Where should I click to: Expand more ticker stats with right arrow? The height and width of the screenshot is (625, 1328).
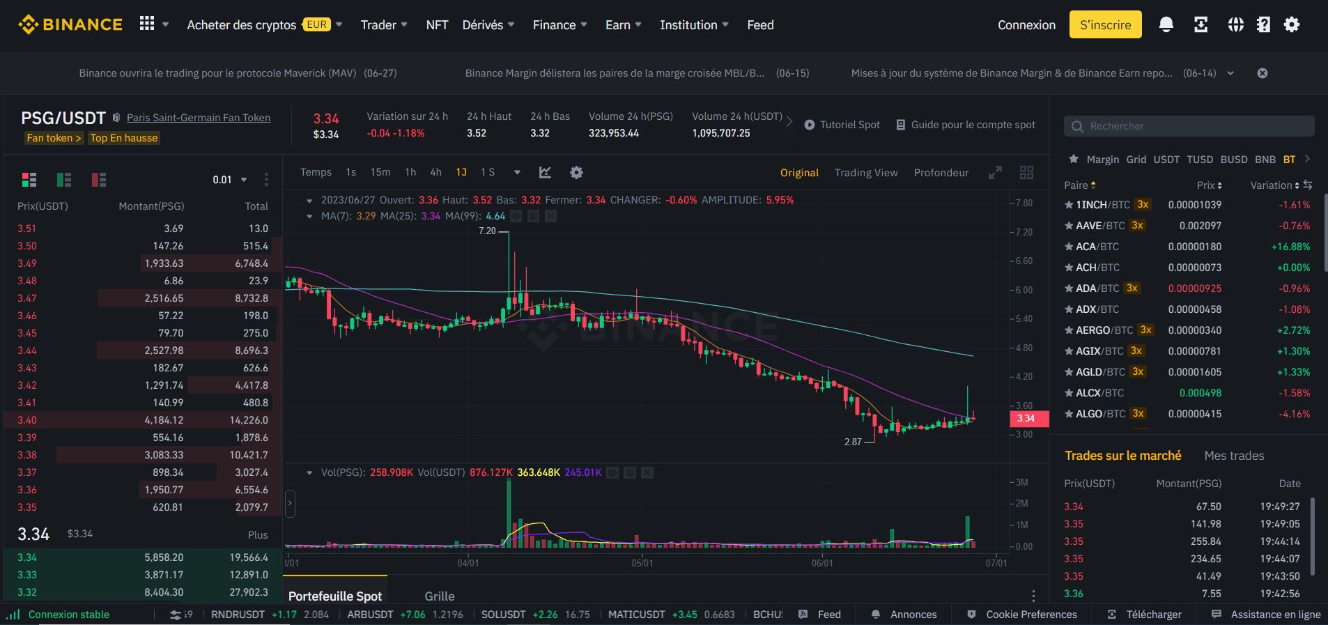[789, 122]
